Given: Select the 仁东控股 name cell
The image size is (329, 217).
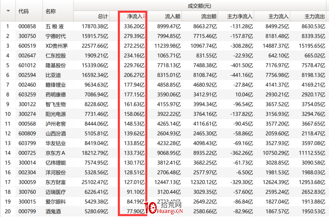Looking at the screenshot, I should (x=56, y=56).
